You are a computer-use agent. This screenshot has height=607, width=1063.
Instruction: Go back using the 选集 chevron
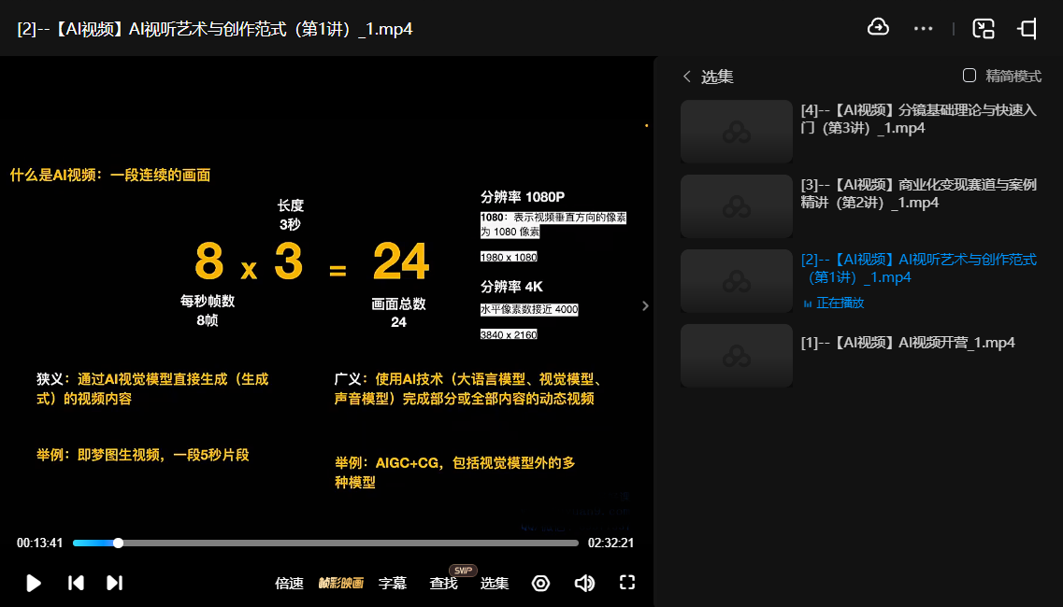(x=687, y=77)
